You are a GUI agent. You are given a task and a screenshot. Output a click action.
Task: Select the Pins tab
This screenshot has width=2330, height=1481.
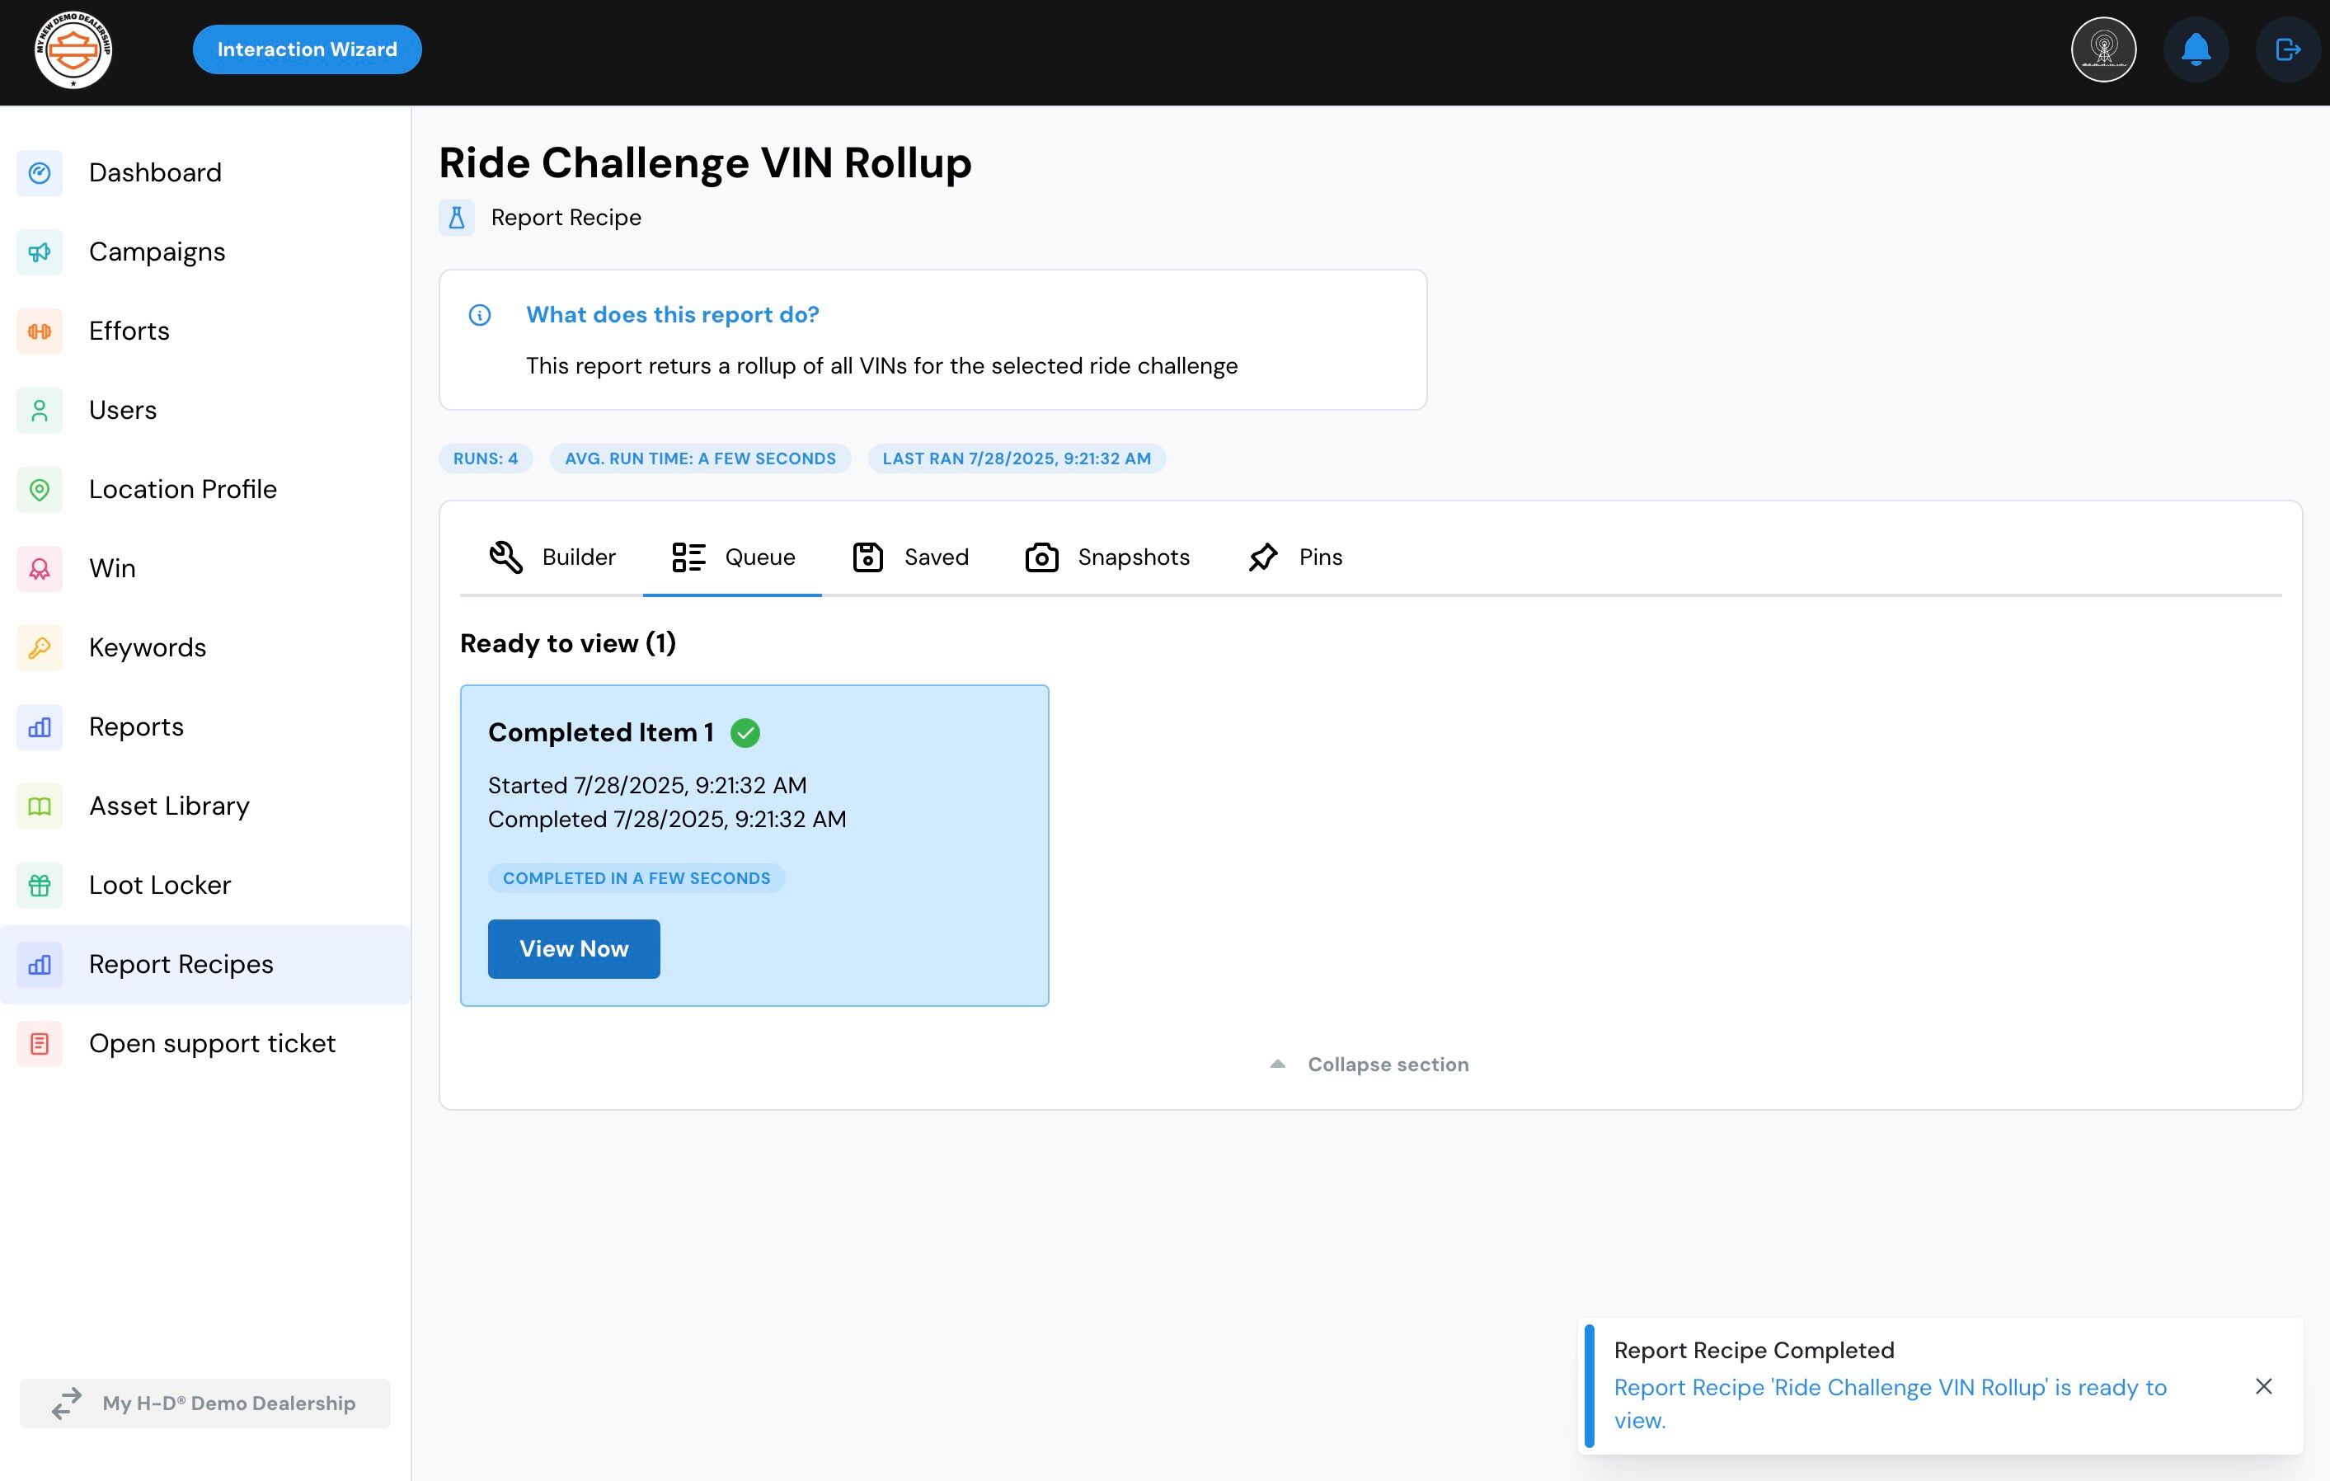(x=1294, y=557)
